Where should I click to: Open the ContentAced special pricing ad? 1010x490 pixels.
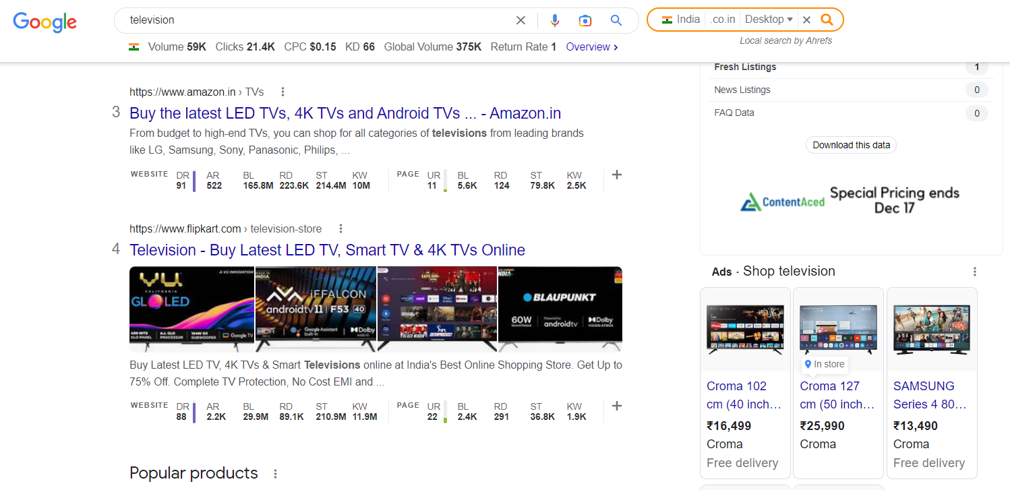click(850, 200)
